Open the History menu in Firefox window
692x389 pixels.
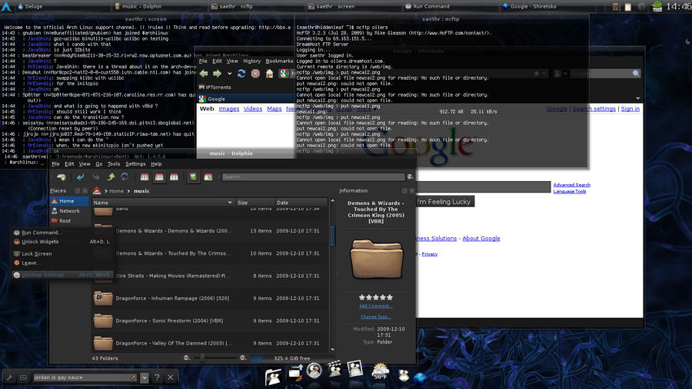[251, 61]
